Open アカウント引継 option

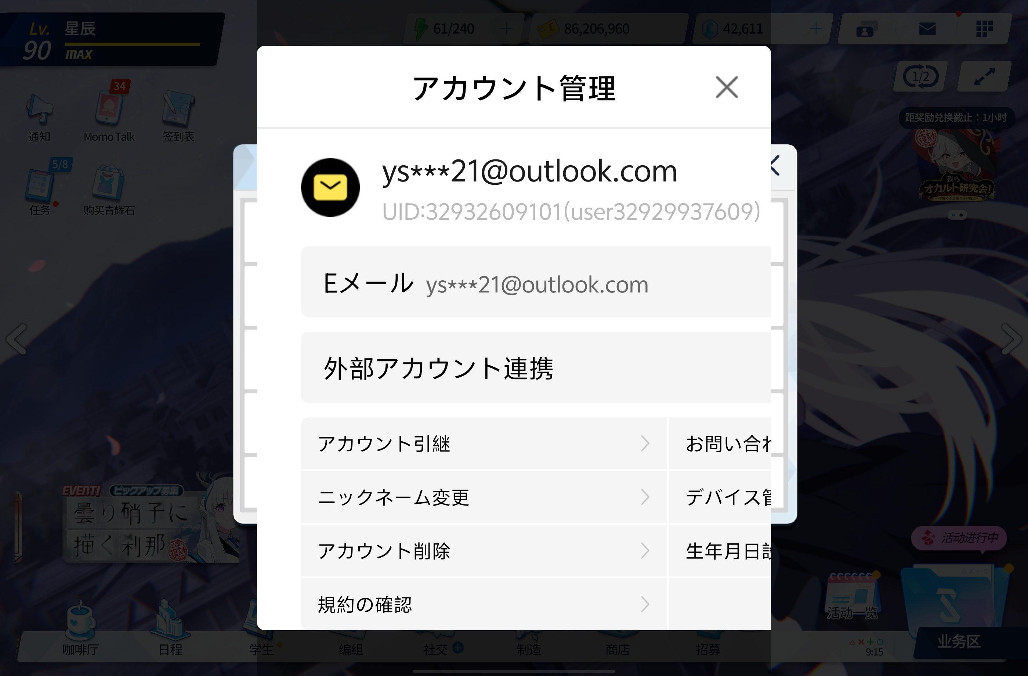pos(484,443)
